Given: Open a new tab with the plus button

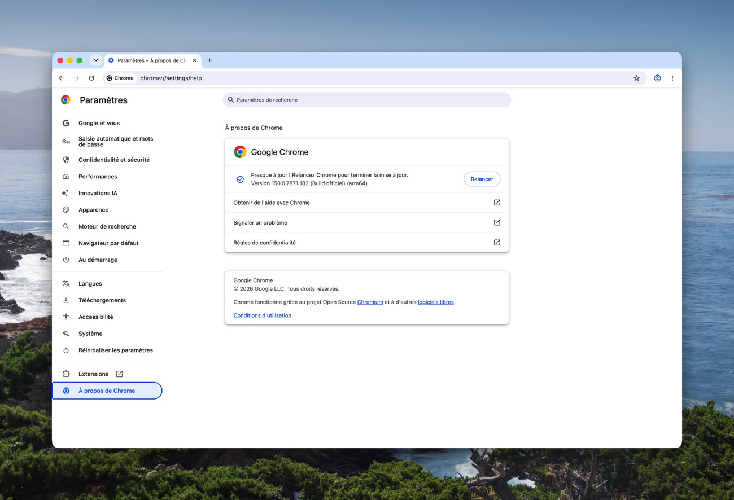Looking at the screenshot, I should click(x=209, y=60).
